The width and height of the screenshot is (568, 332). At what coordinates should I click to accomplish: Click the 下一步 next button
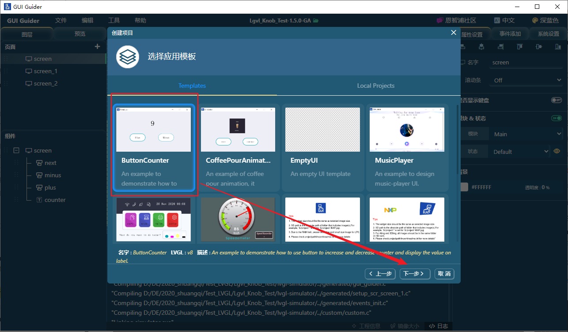[x=415, y=274]
